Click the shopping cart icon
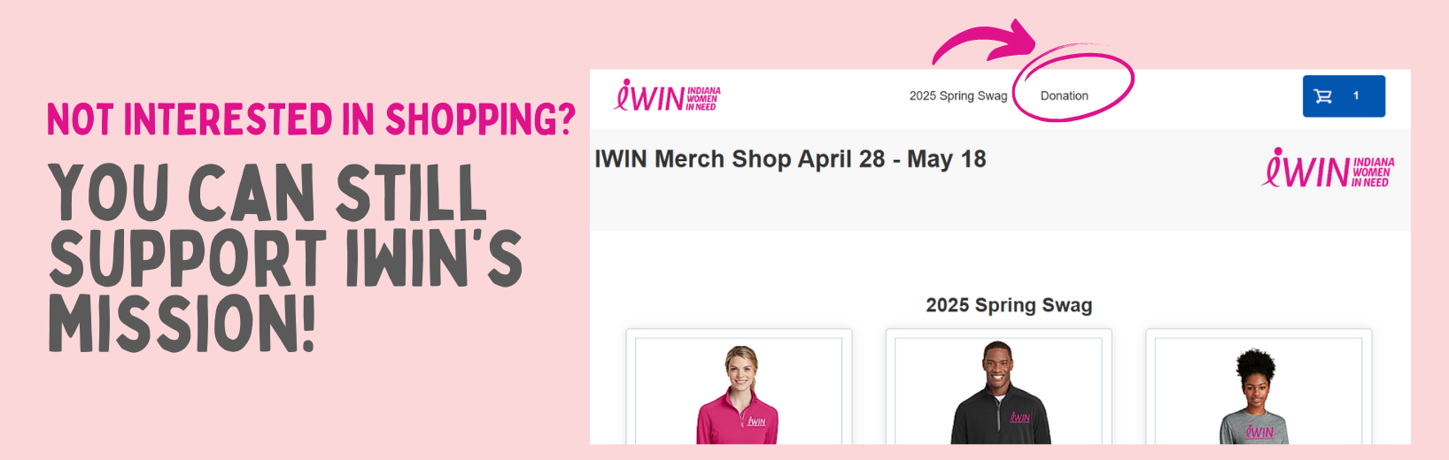Screen dimensions: 1449x460 click(x=1323, y=96)
